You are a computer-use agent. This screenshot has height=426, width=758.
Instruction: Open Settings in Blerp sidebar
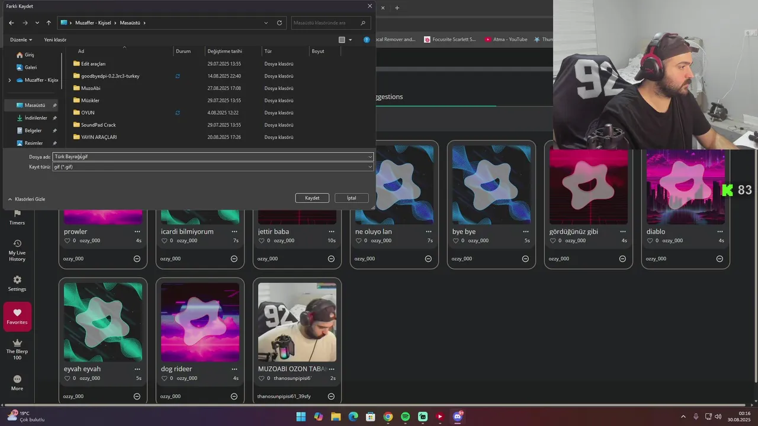point(17,284)
